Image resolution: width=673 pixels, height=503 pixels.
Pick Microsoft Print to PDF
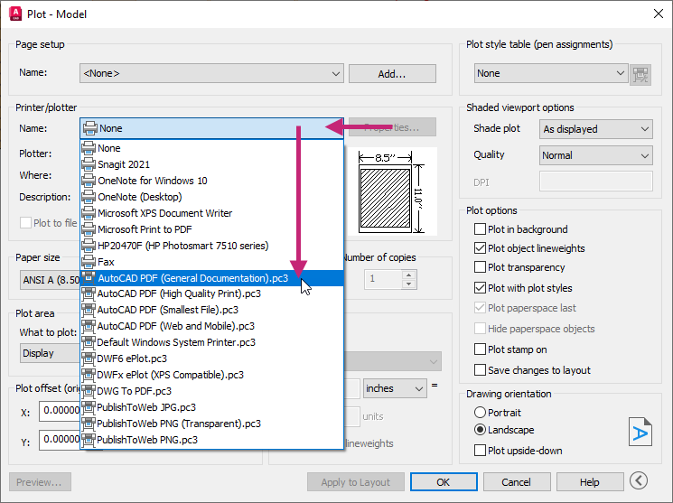[212, 229]
